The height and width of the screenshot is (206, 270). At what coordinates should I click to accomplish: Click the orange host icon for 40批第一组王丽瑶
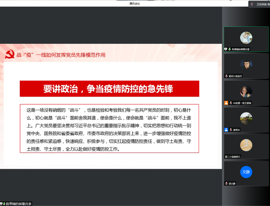pyautogui.click(x=226, y=103)
